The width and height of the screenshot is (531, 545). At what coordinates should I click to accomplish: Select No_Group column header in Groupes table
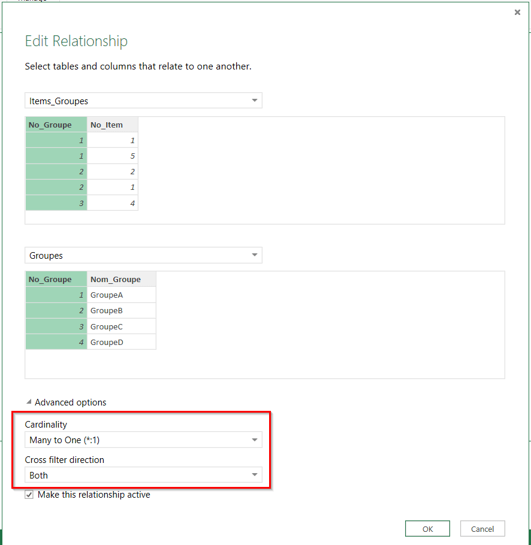[x=56, y=280]
